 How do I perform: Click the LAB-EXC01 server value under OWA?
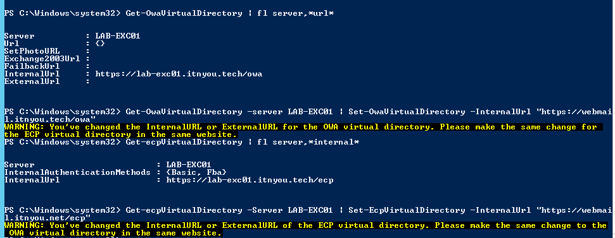pyautogui.click(x=118, y=36)
